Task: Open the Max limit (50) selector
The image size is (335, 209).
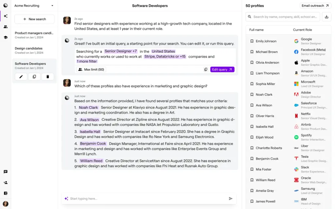Action: pyautogui.click(x=91, y=70)
